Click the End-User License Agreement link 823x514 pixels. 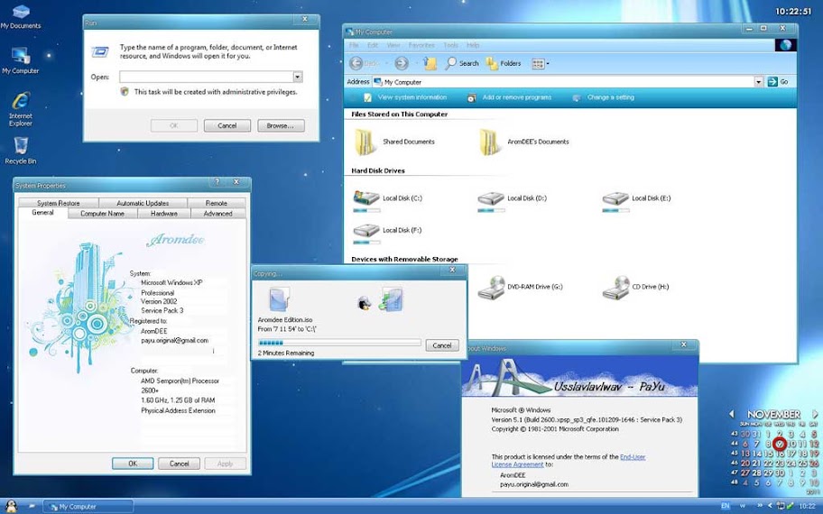569,461
